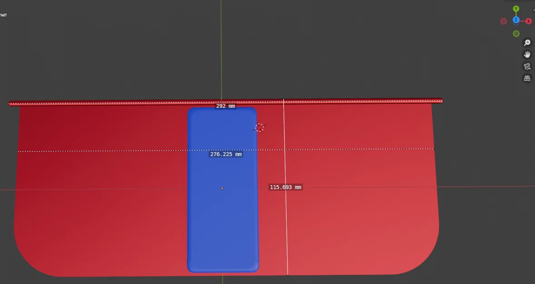This screenshot has width=535, height=284.
Task: Click the green Y axis gizmo handle
Action: 516,9
